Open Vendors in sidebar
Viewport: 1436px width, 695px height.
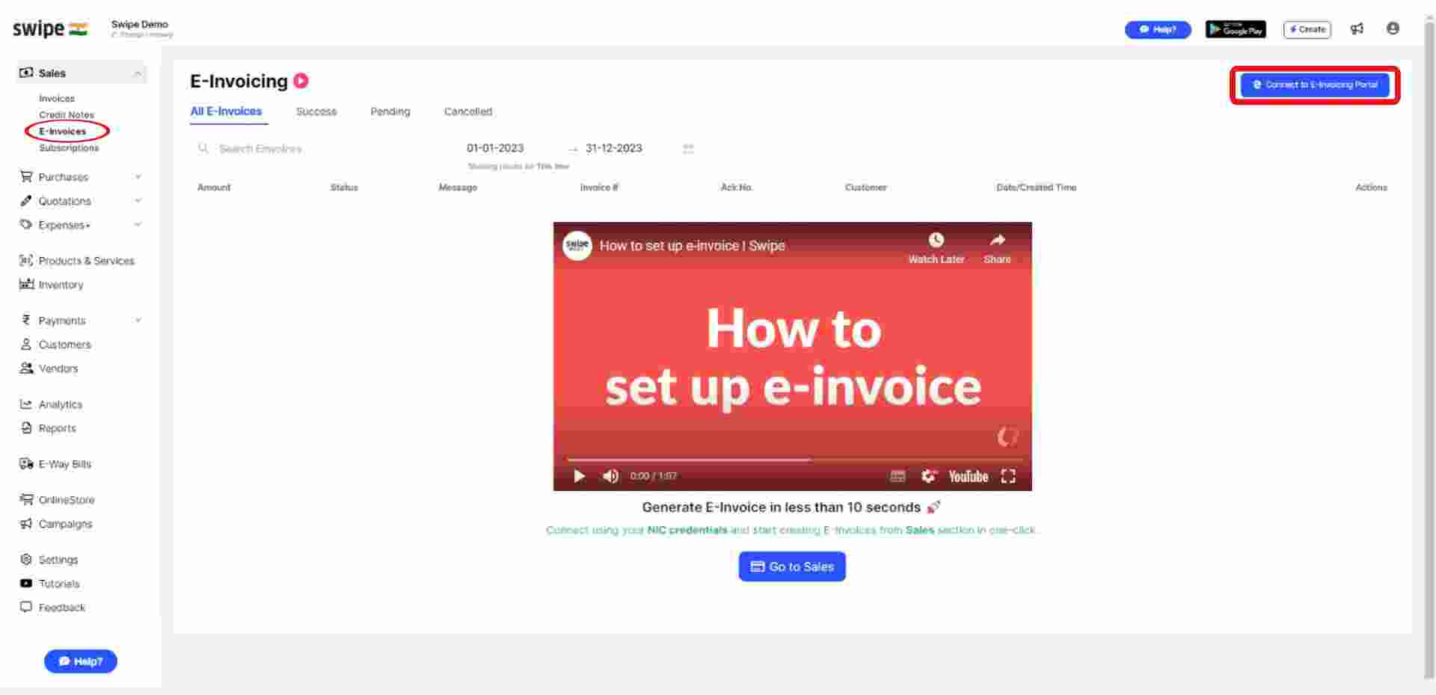point(49,368)
